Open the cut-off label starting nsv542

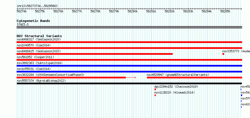(245, 92)
